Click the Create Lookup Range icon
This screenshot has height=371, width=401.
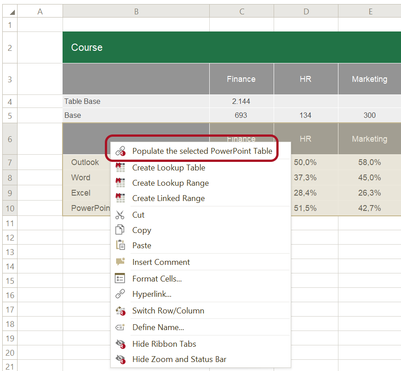(x=120, y=183)
